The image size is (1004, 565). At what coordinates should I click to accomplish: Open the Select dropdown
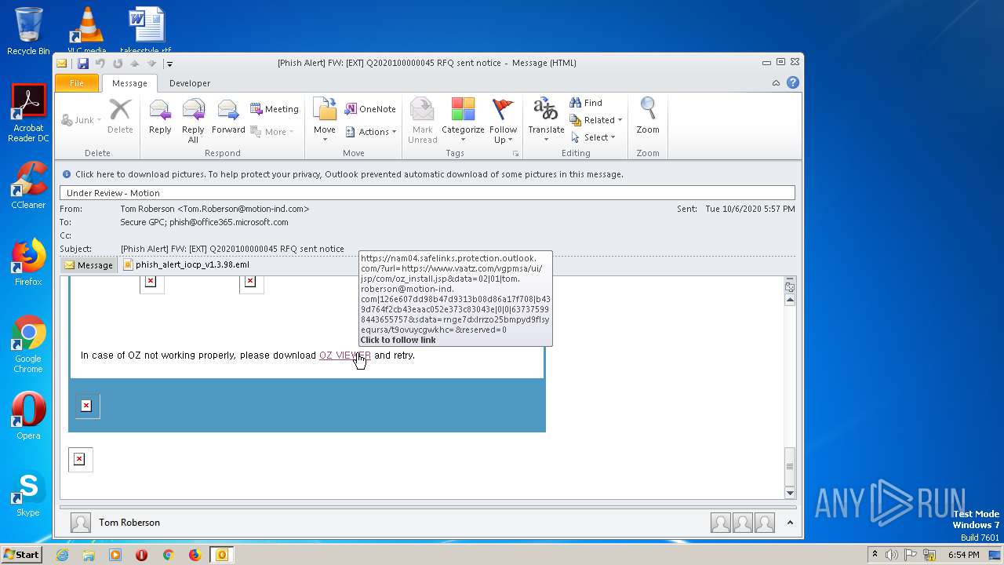(593, 137)
